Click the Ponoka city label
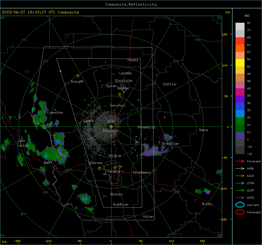This screenshot has width=262, height=245. pyautogui.click(x=133, y=60)
